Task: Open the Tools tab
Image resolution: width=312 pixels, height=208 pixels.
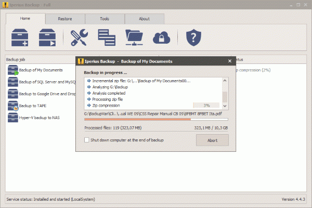Action: click(105, 19)
